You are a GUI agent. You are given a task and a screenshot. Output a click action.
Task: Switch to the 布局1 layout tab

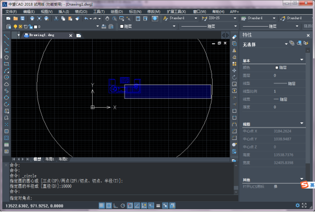[x=49, y=159]
